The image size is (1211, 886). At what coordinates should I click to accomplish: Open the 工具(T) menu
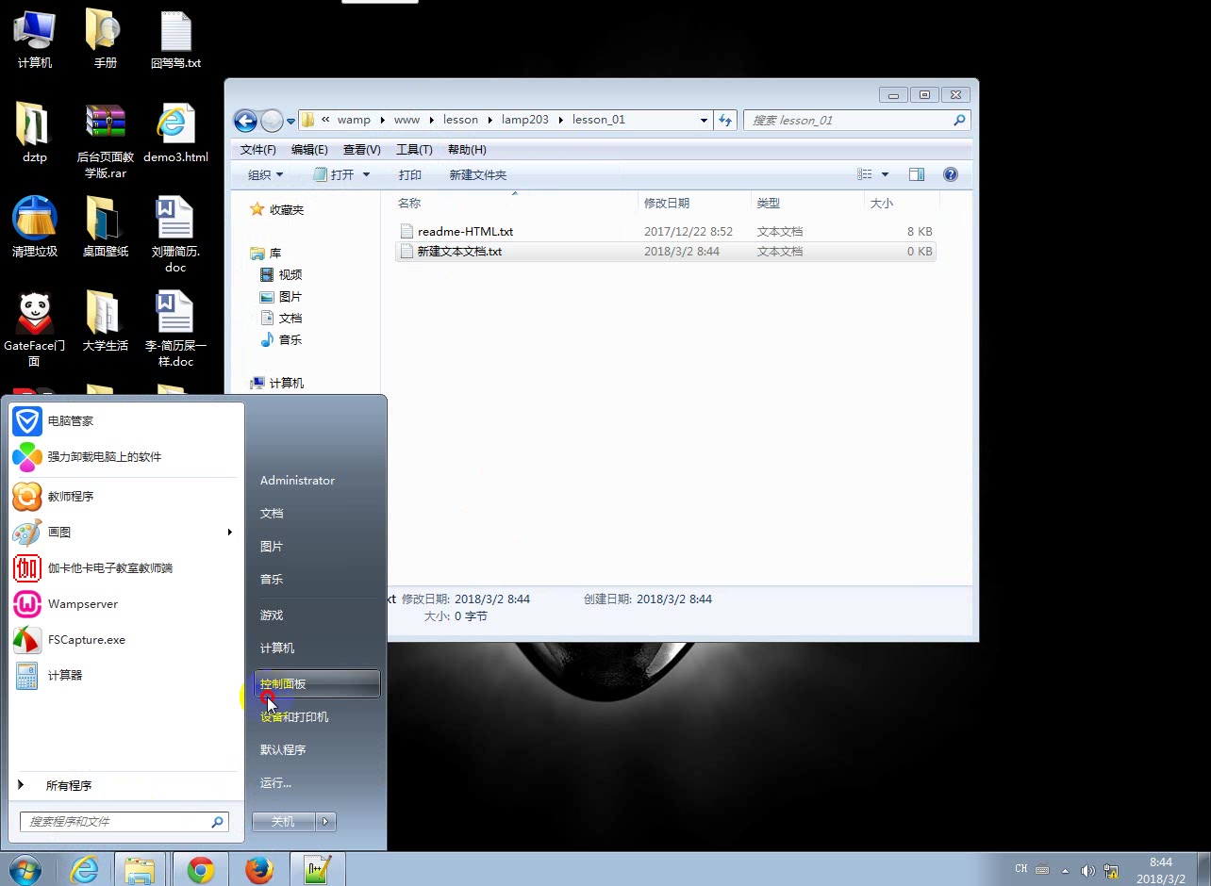(414, 150)
